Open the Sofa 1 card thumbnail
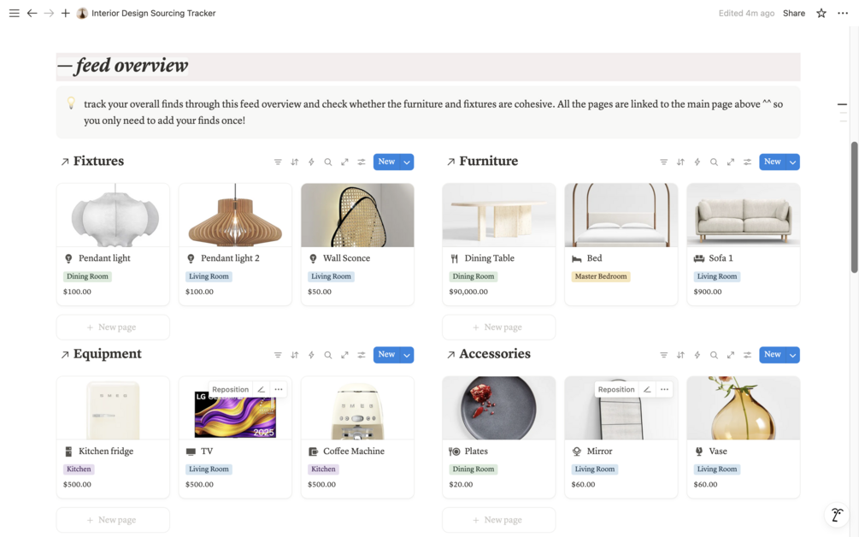This screenshot has width=859, height=537. (743, 215)
